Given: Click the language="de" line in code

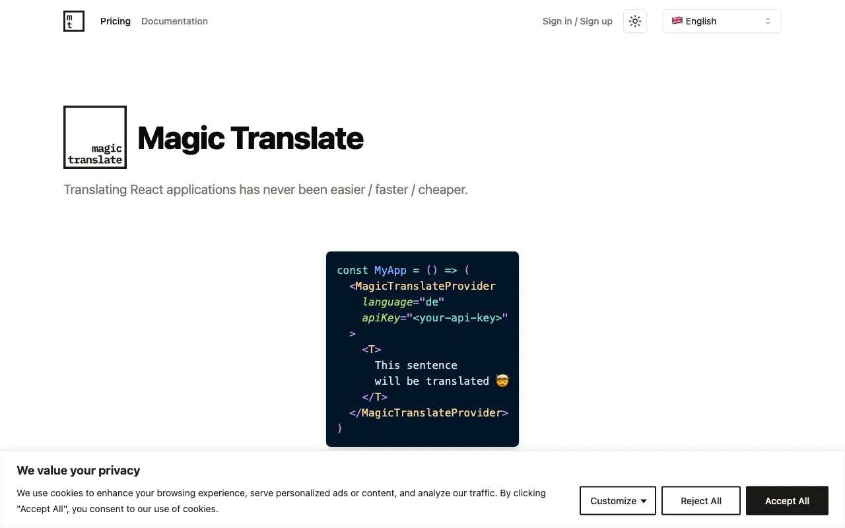Looking at the screenshot, I should point(403,302).
